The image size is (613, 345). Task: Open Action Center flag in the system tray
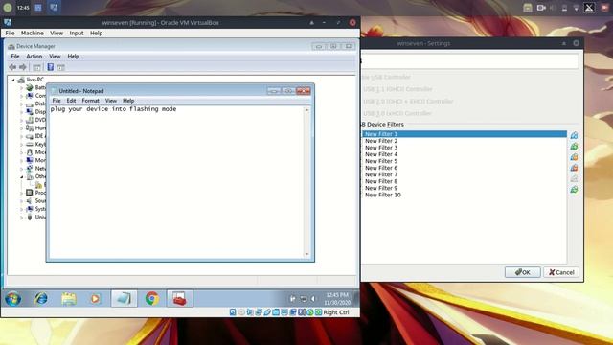pos(292,299)
